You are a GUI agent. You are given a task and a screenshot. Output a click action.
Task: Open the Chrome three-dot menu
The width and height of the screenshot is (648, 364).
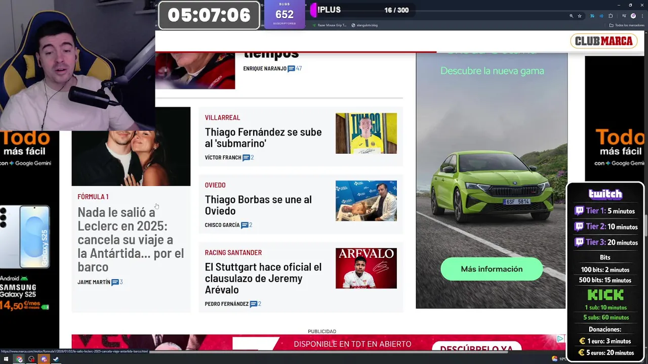click(x=642, y=16)
